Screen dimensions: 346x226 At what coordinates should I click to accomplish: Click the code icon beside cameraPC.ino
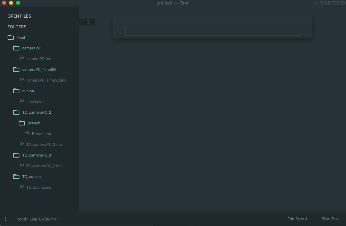point(22,58)
